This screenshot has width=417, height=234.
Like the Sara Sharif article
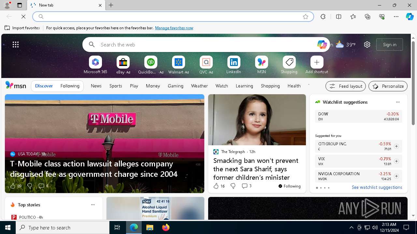click(x=219, y=186)
